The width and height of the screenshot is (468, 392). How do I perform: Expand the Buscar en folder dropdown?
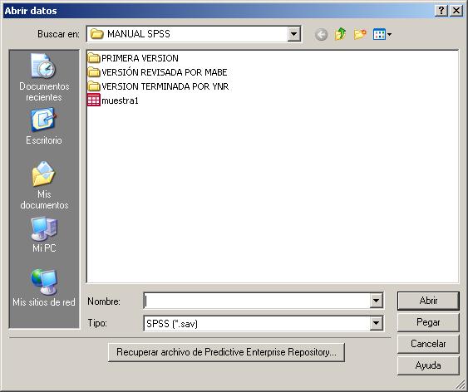[x=293, y=34]
